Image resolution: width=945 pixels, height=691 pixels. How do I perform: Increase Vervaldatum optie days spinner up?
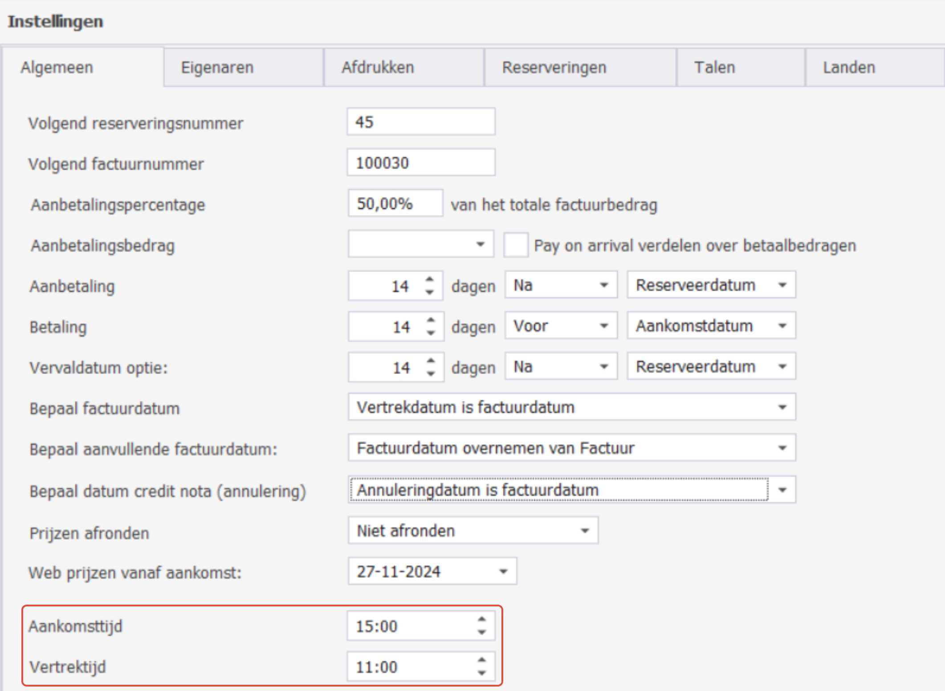coord(430,361)
